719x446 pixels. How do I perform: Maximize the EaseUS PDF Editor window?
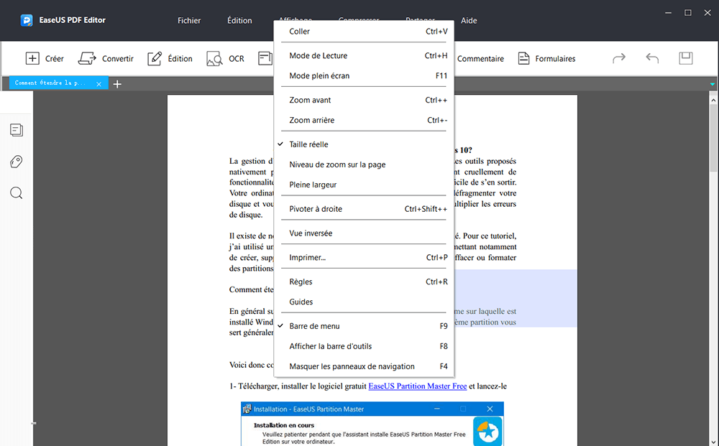(688, 13)
